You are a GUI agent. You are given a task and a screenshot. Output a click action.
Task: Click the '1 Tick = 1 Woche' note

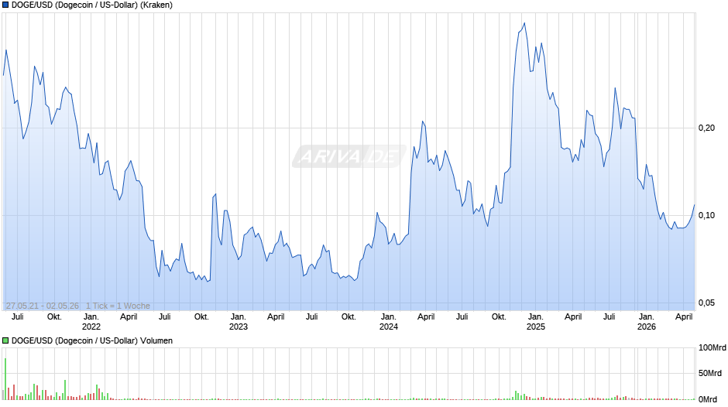tap(118, 306)
